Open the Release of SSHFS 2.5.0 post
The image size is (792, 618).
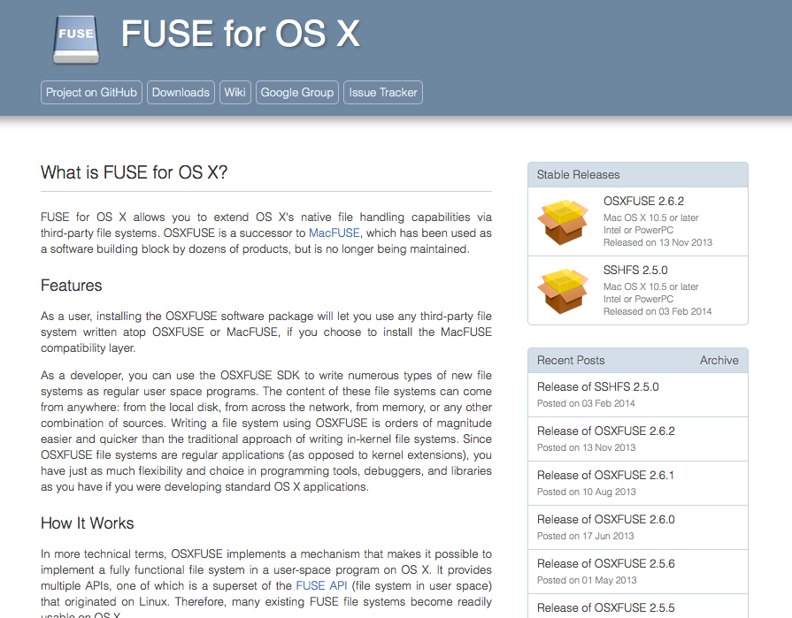pyautogui.click(x=597, y=387)
